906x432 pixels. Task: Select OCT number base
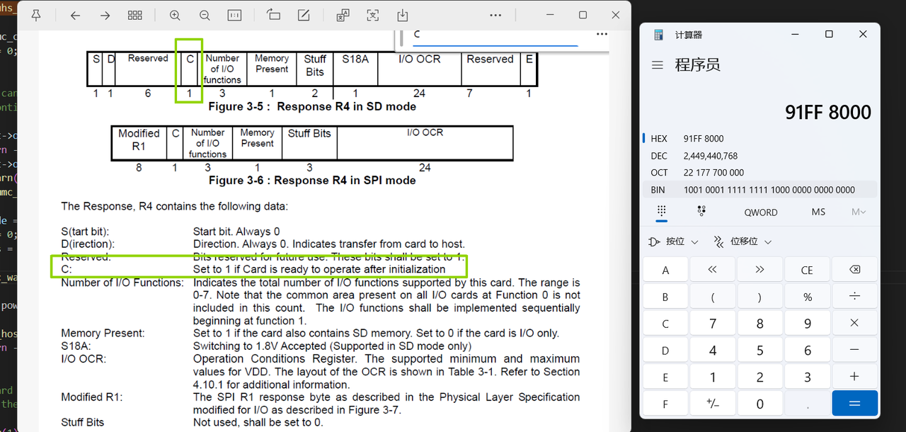(759, 173)
